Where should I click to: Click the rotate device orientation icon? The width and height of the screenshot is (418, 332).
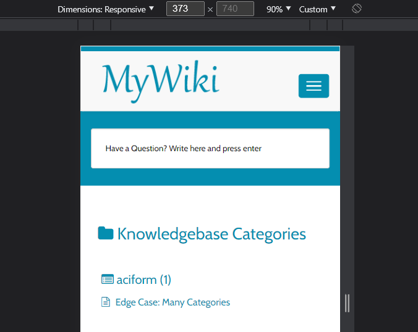coord(356,9)
